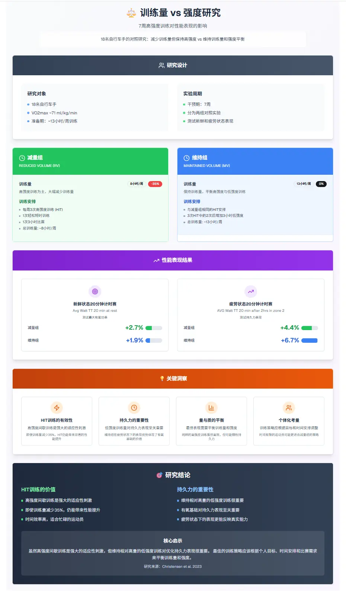Click the users icon in 研究设计 header
Screen dimensions: 346x592
[x=161, y=65]
